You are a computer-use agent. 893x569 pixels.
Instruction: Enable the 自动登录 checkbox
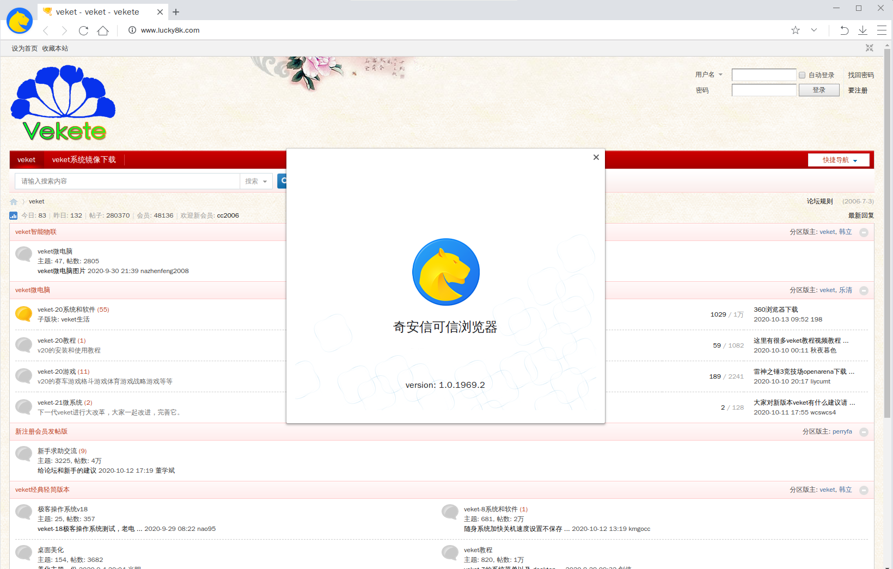(802, 75)
